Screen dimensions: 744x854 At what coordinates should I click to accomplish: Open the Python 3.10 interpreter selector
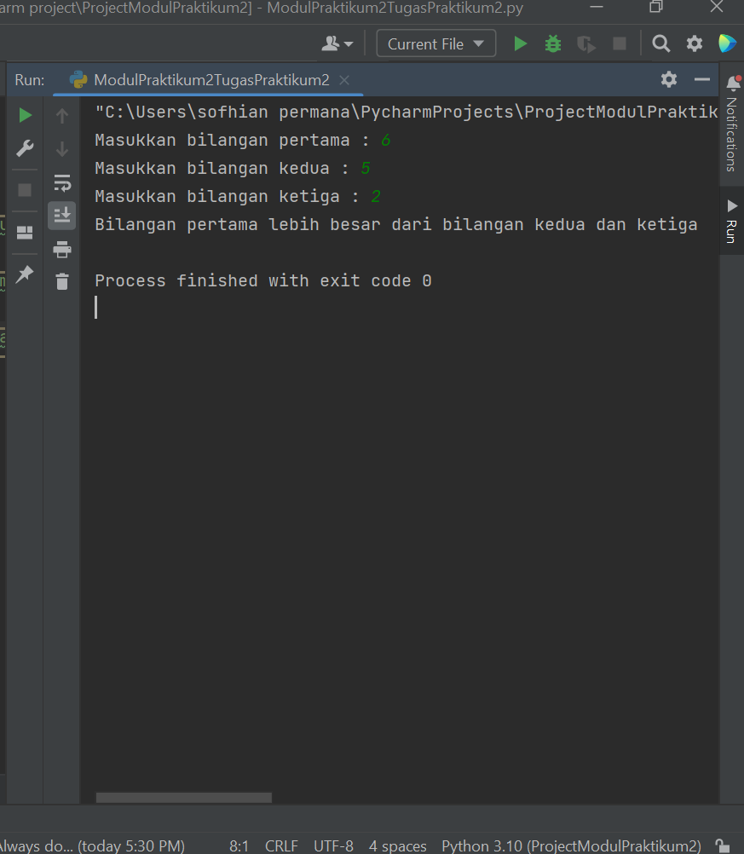[571, 845]
